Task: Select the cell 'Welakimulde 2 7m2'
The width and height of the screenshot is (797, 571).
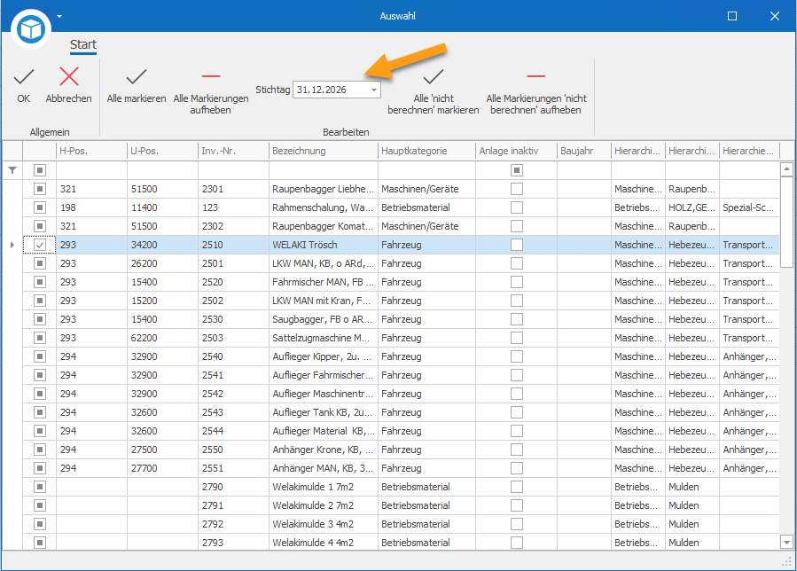Action: (324, 505)
